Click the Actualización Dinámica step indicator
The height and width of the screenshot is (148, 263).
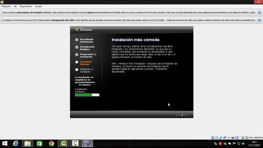point(77,47)
